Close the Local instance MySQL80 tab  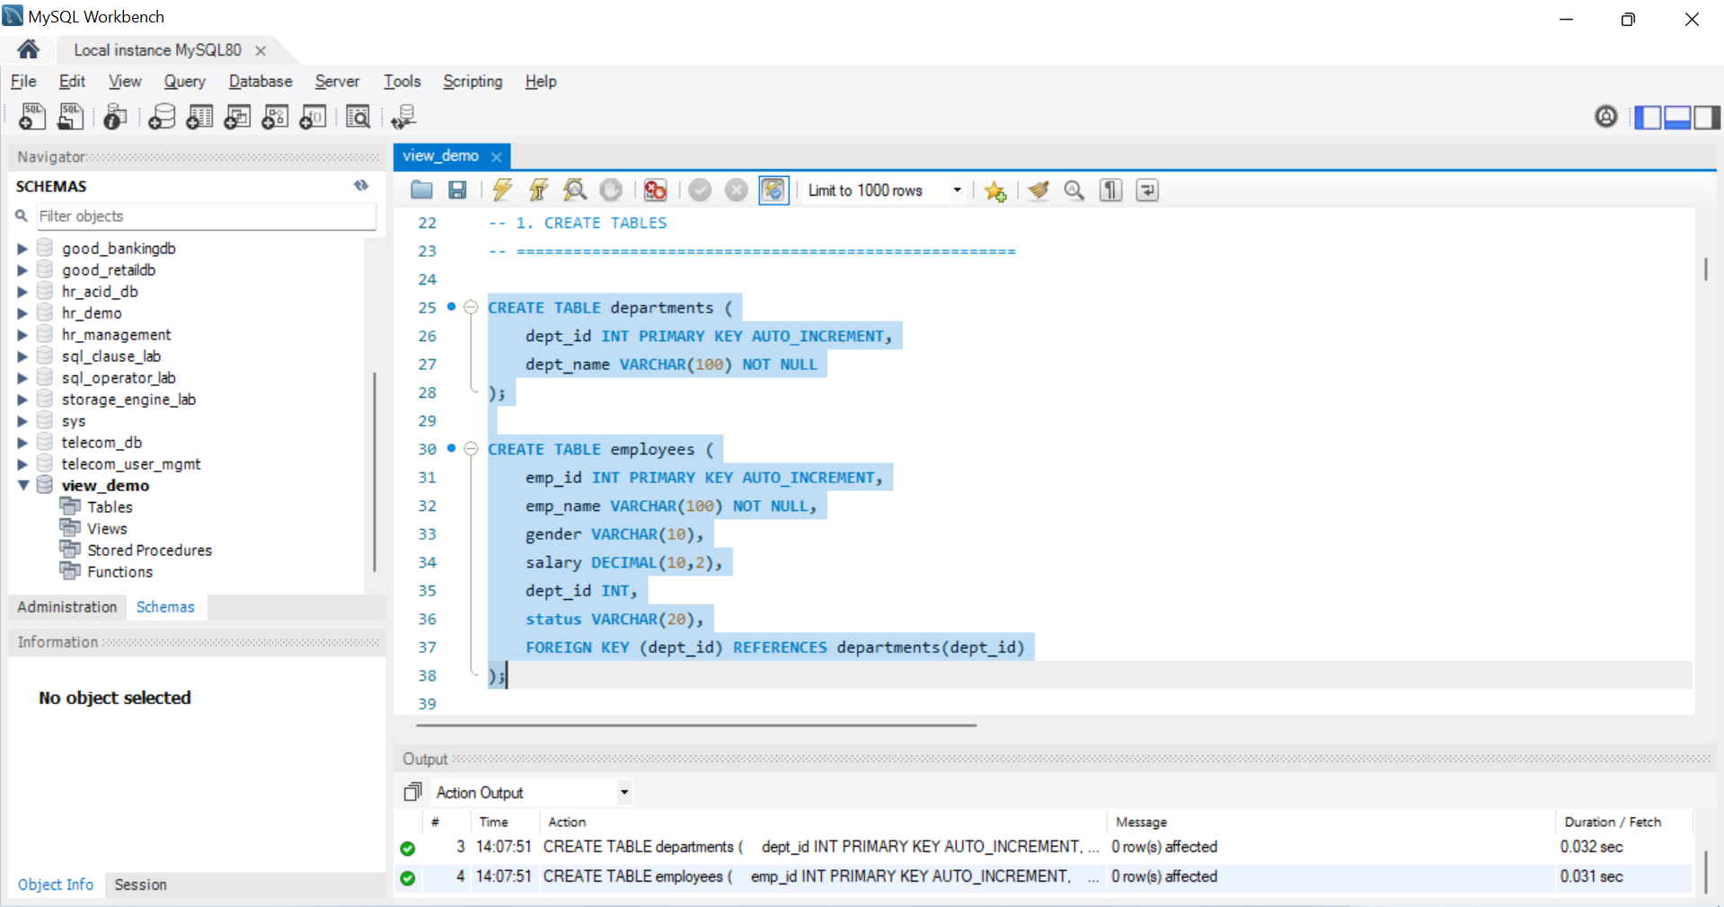click(x=261, y=50)
